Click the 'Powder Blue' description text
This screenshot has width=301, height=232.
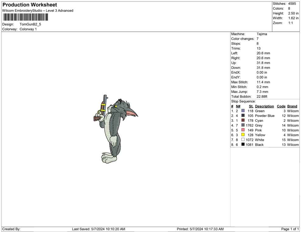pos(265,116)
